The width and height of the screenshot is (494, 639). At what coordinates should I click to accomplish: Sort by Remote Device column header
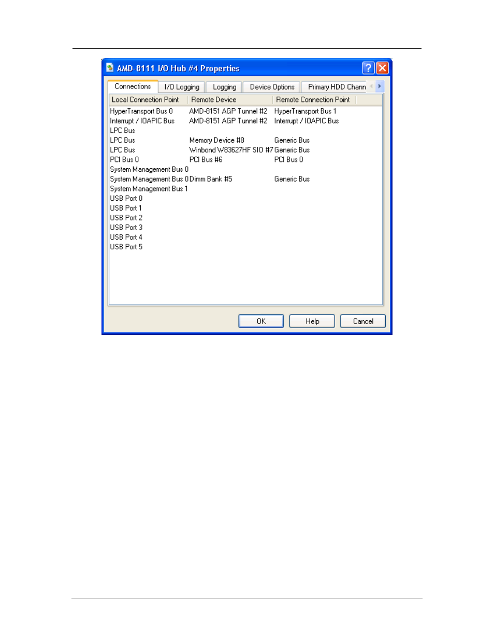(230, 100)
